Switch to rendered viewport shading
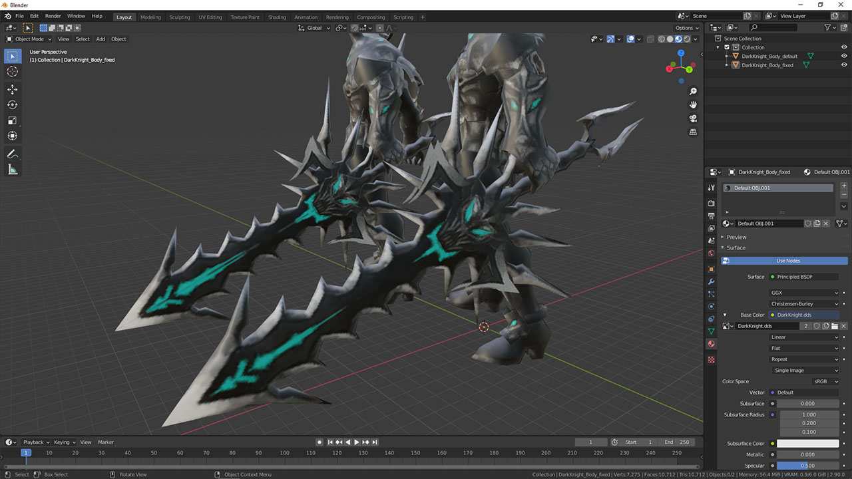The width and height of the screenshot is (852, 479). (688, 39)
